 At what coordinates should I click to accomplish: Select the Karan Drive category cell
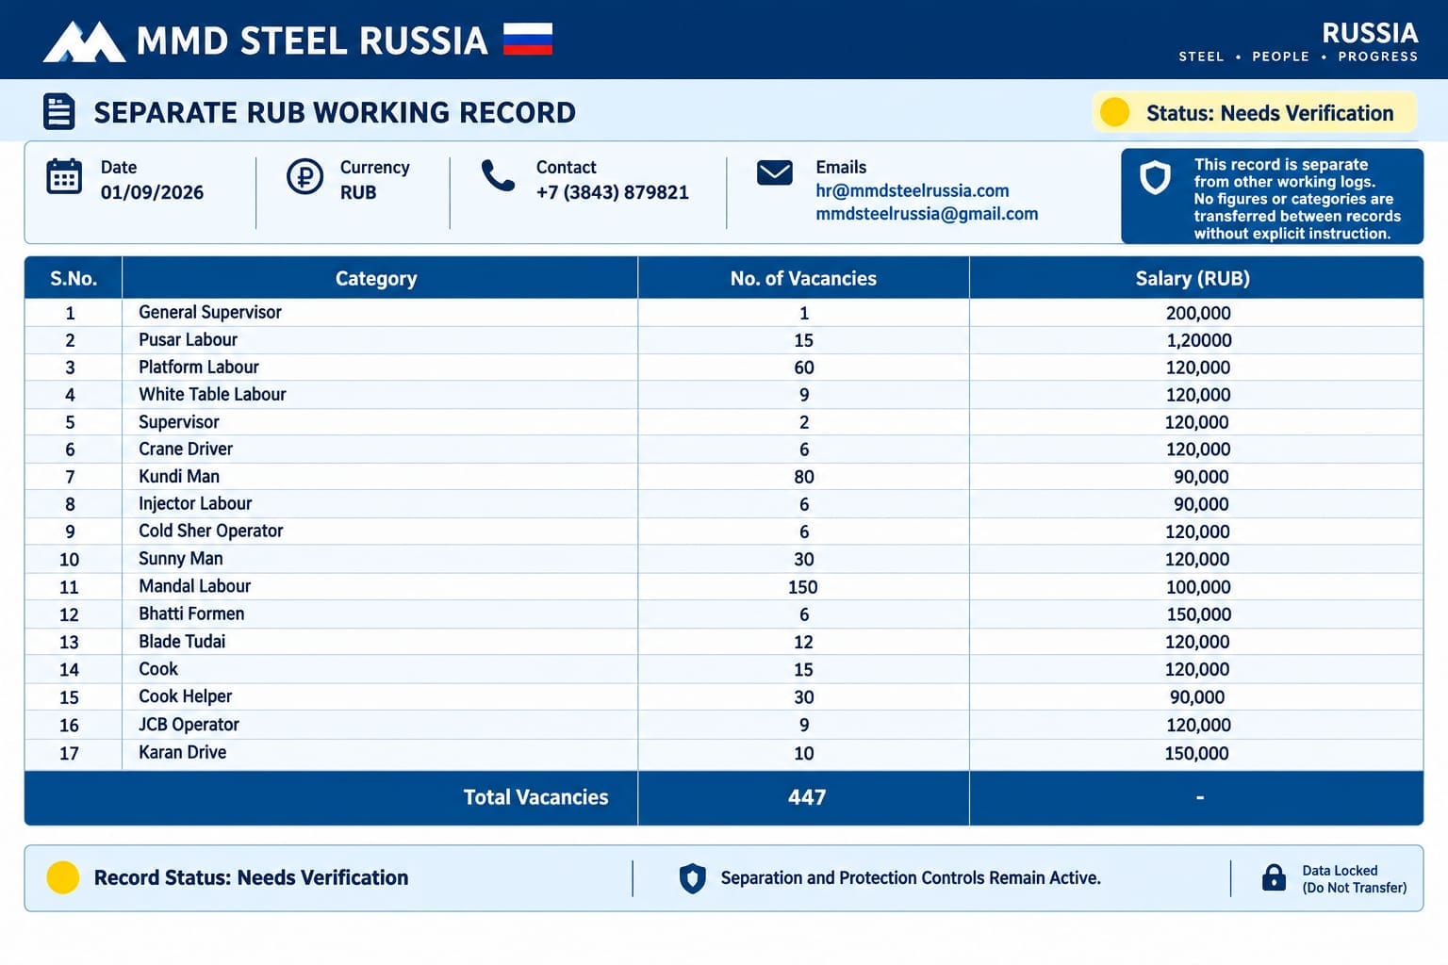[380, 753]
